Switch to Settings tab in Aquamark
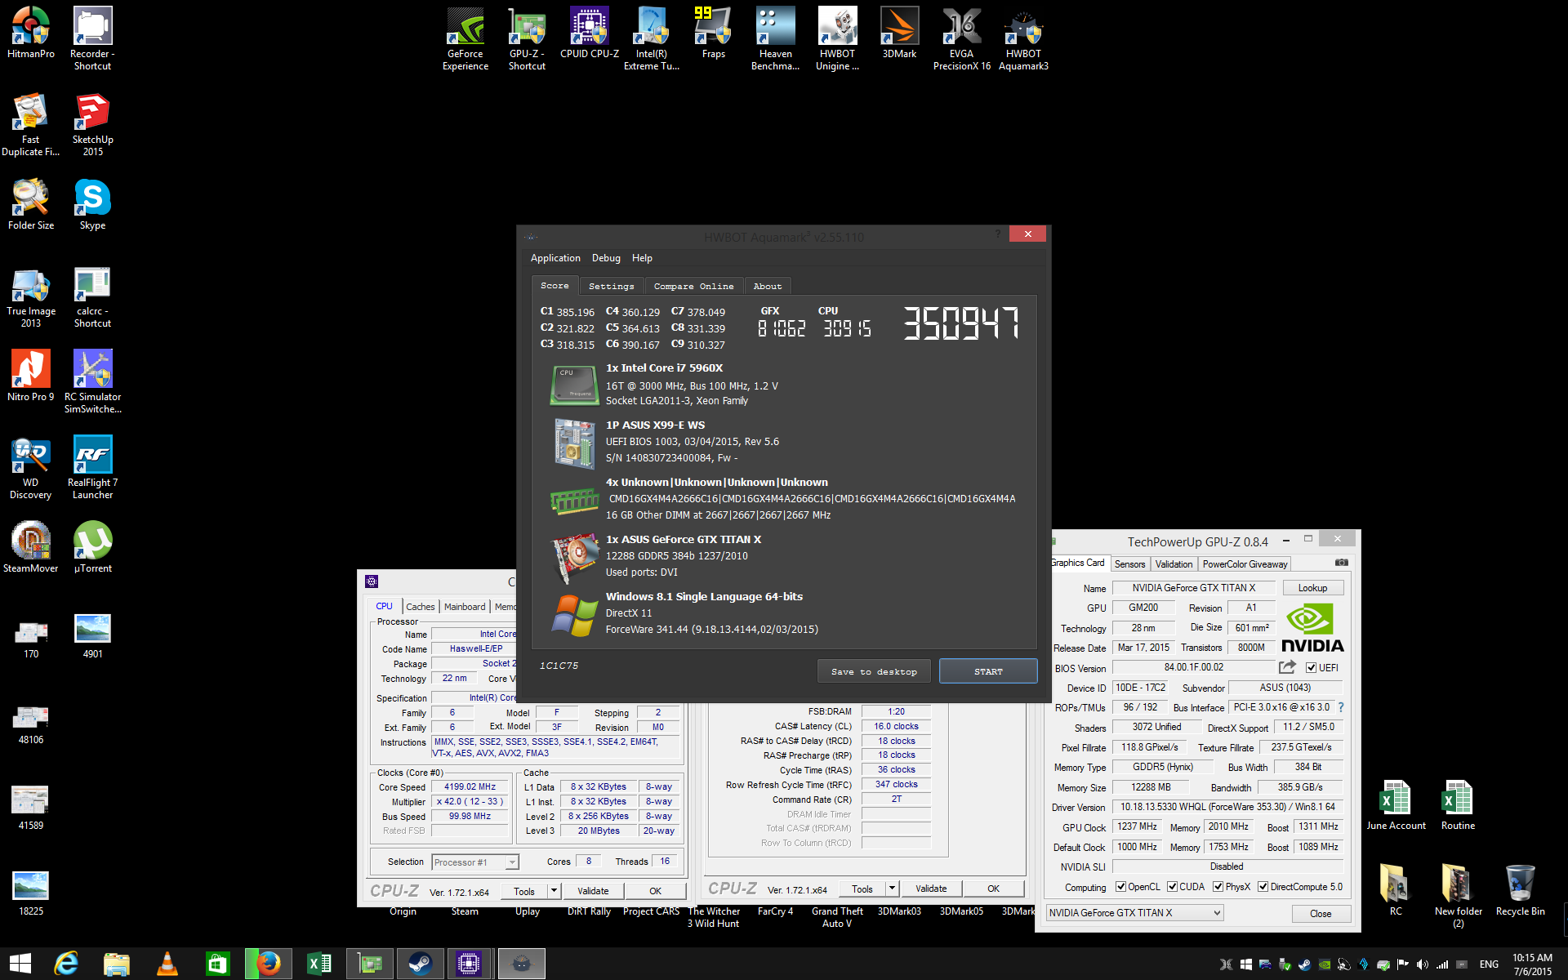Viewport: 1568px width, 980px height. coord(611,287)
